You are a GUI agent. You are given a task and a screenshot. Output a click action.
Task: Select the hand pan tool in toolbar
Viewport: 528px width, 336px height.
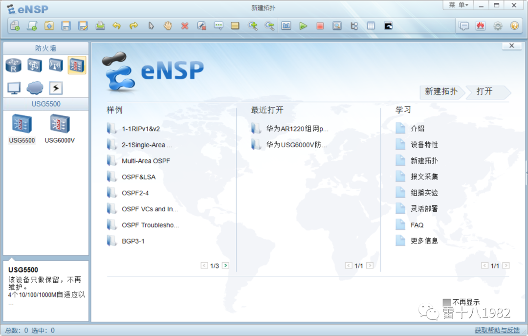(x=168, y=25)
